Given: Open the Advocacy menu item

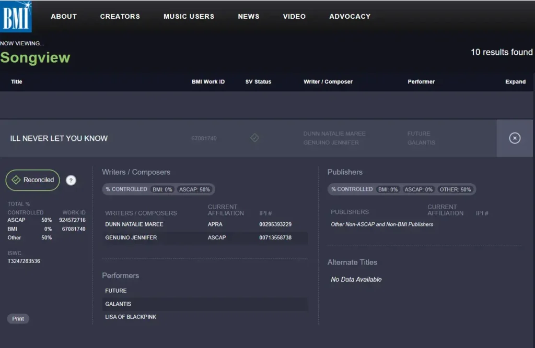Looking at the screenshot, I should [350, 17].
